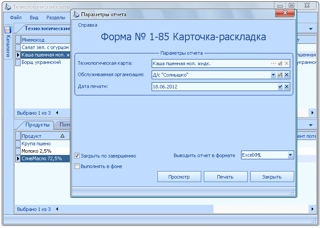Image resolution: width=320 pixels, height=228 pixels.
Task: Click the right arrow in lower grid scrollbar
Action: (x=312, y=209)
